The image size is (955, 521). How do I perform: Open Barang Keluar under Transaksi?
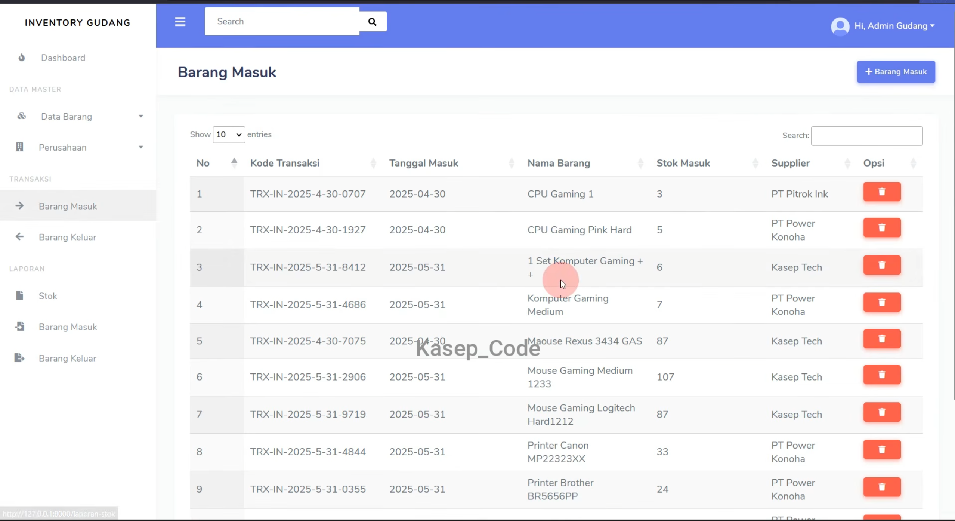[78, 237]
